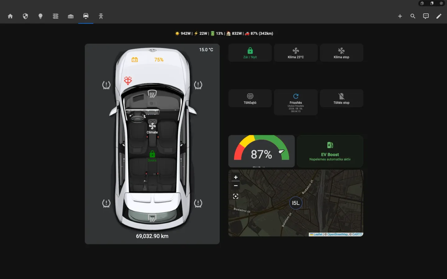
Task: Click the lightning bolt 22W indicator
Action: [x=201, y=33]
